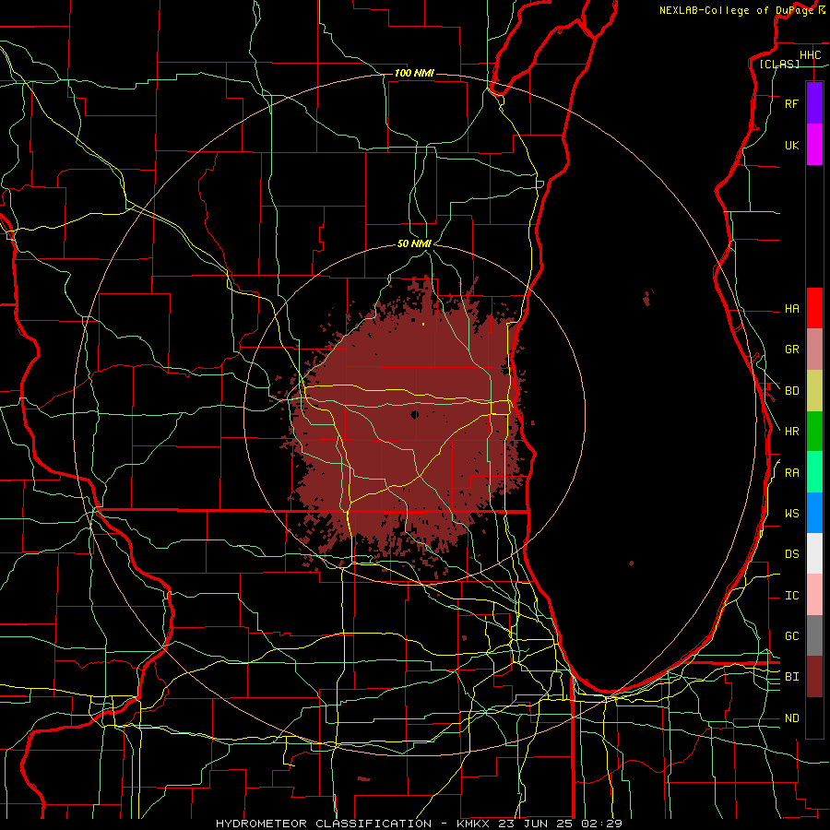
Task: Click the 'NEXLAB-College of DuPage' credit text
Action: point(736,10)
